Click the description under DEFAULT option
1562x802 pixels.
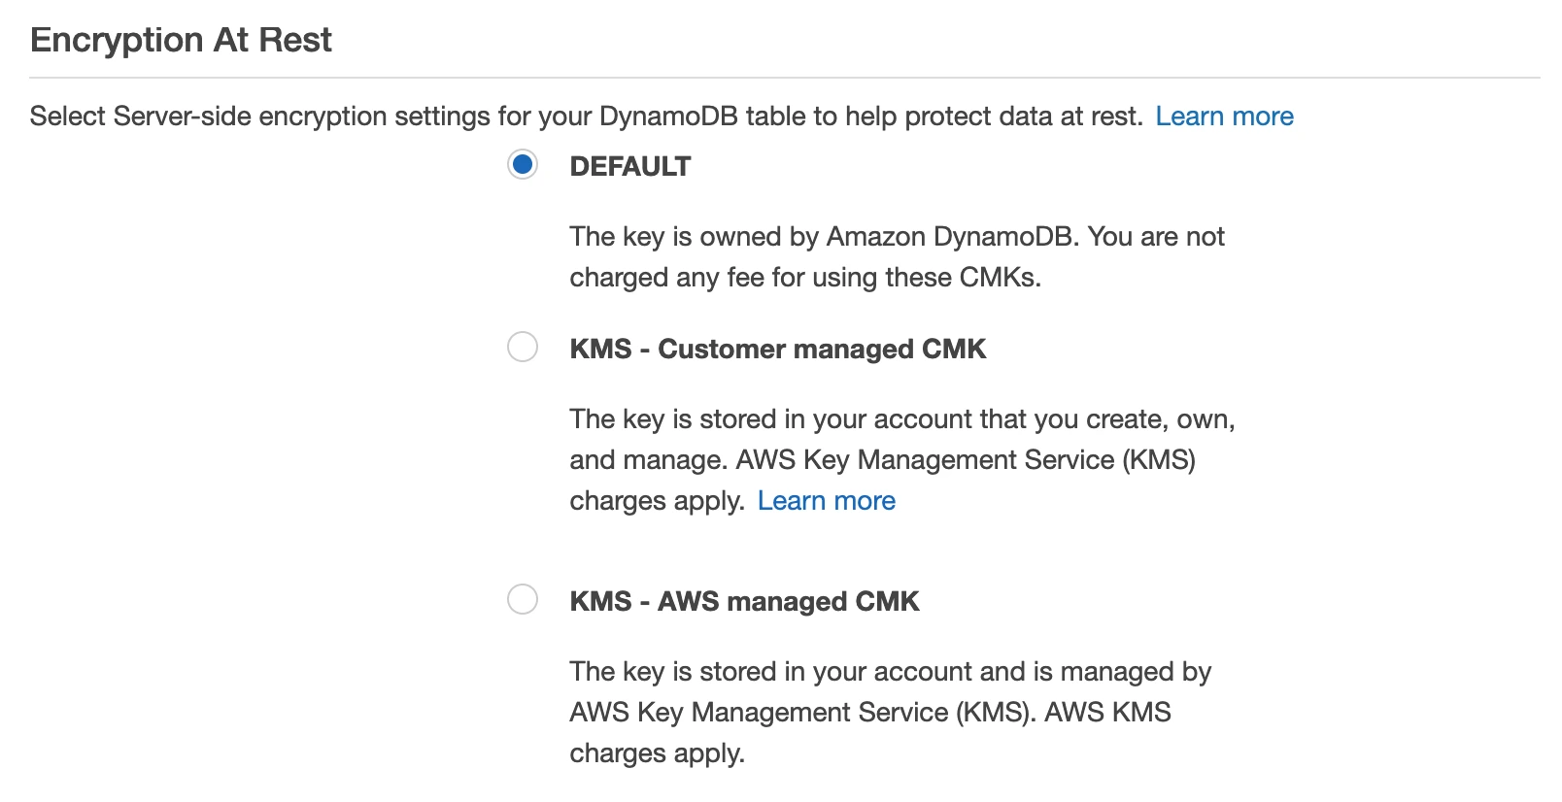(x=896, y=255)
